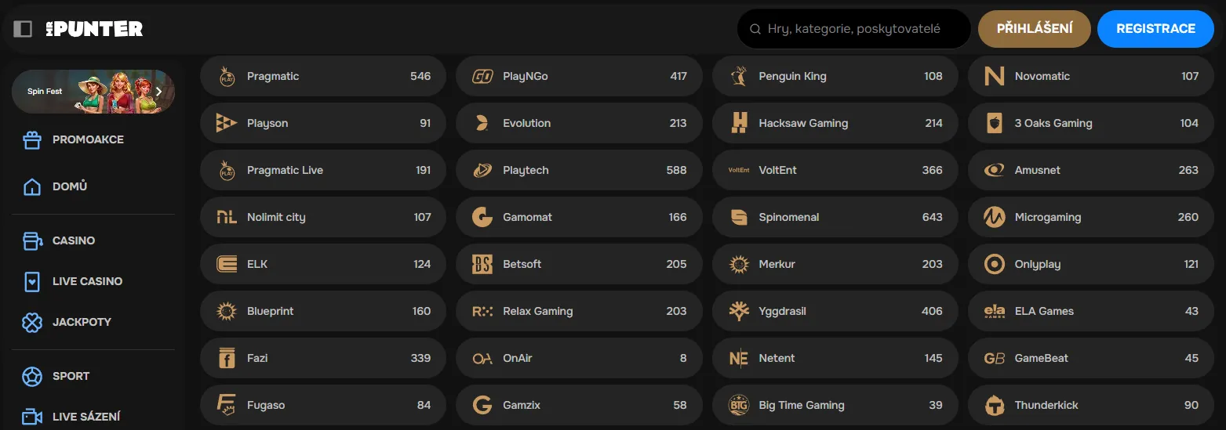Screen dimensions: 1226x430
Task: Open the Casino sidebar section
Action: point(73,240)
